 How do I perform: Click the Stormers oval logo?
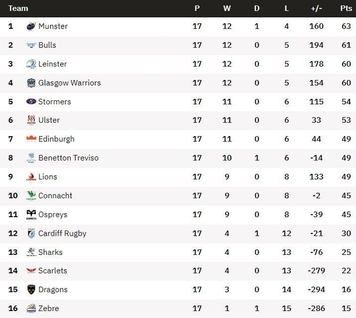tap(31, 101)
